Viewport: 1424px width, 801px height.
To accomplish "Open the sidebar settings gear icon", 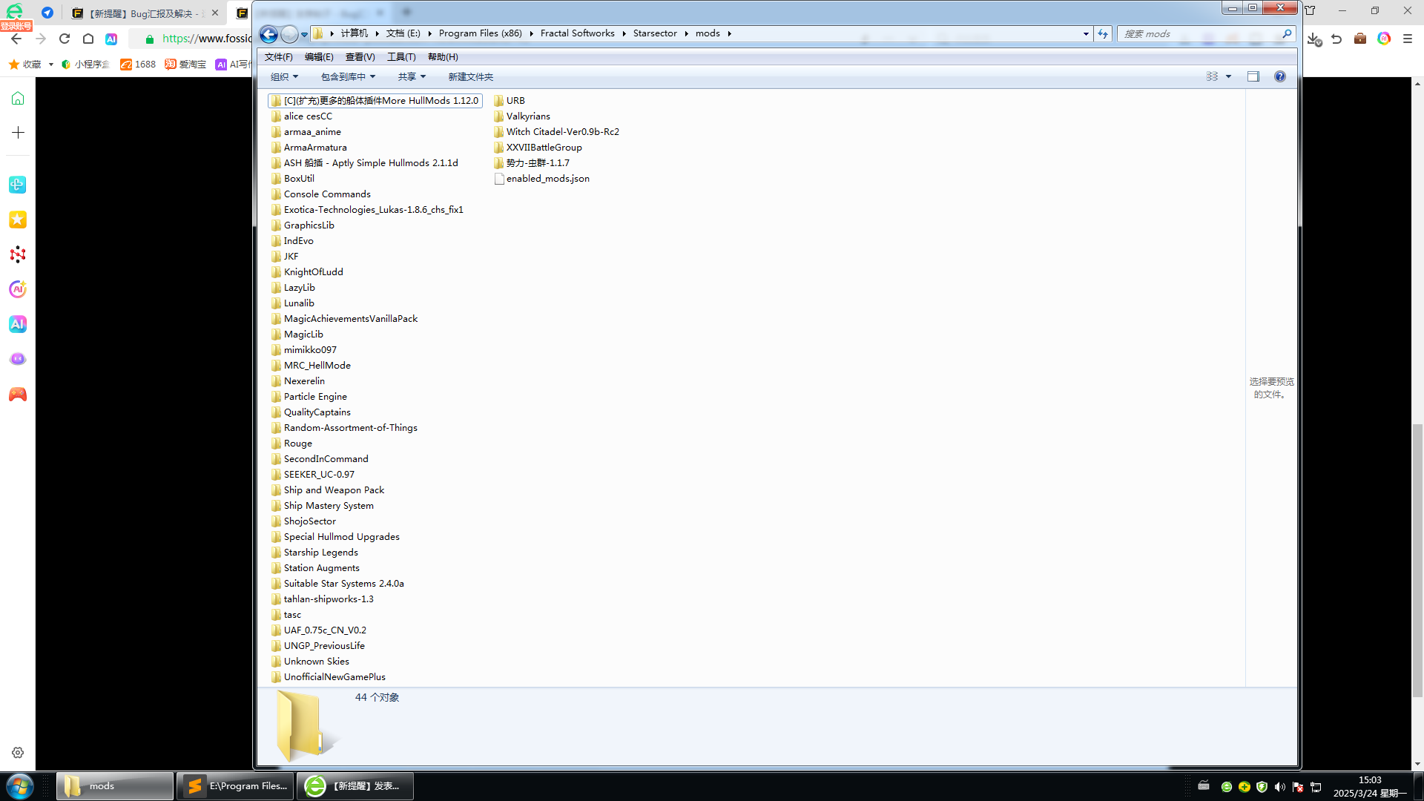I will 18,752.
